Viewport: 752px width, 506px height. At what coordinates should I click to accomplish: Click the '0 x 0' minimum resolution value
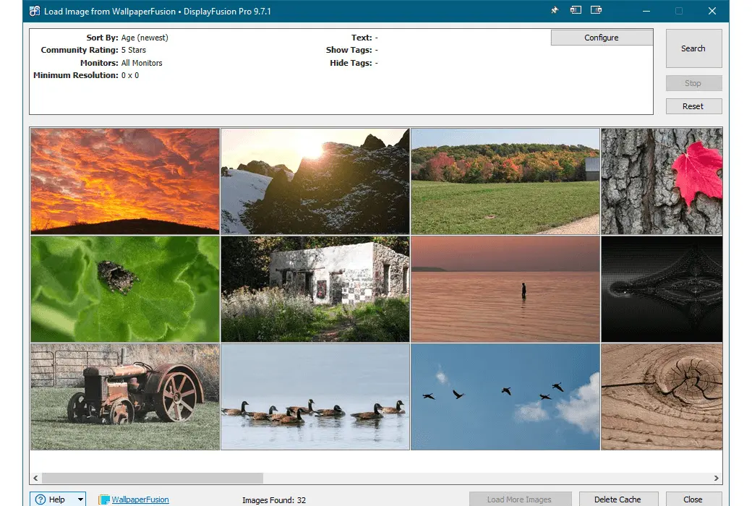[130, 75]
